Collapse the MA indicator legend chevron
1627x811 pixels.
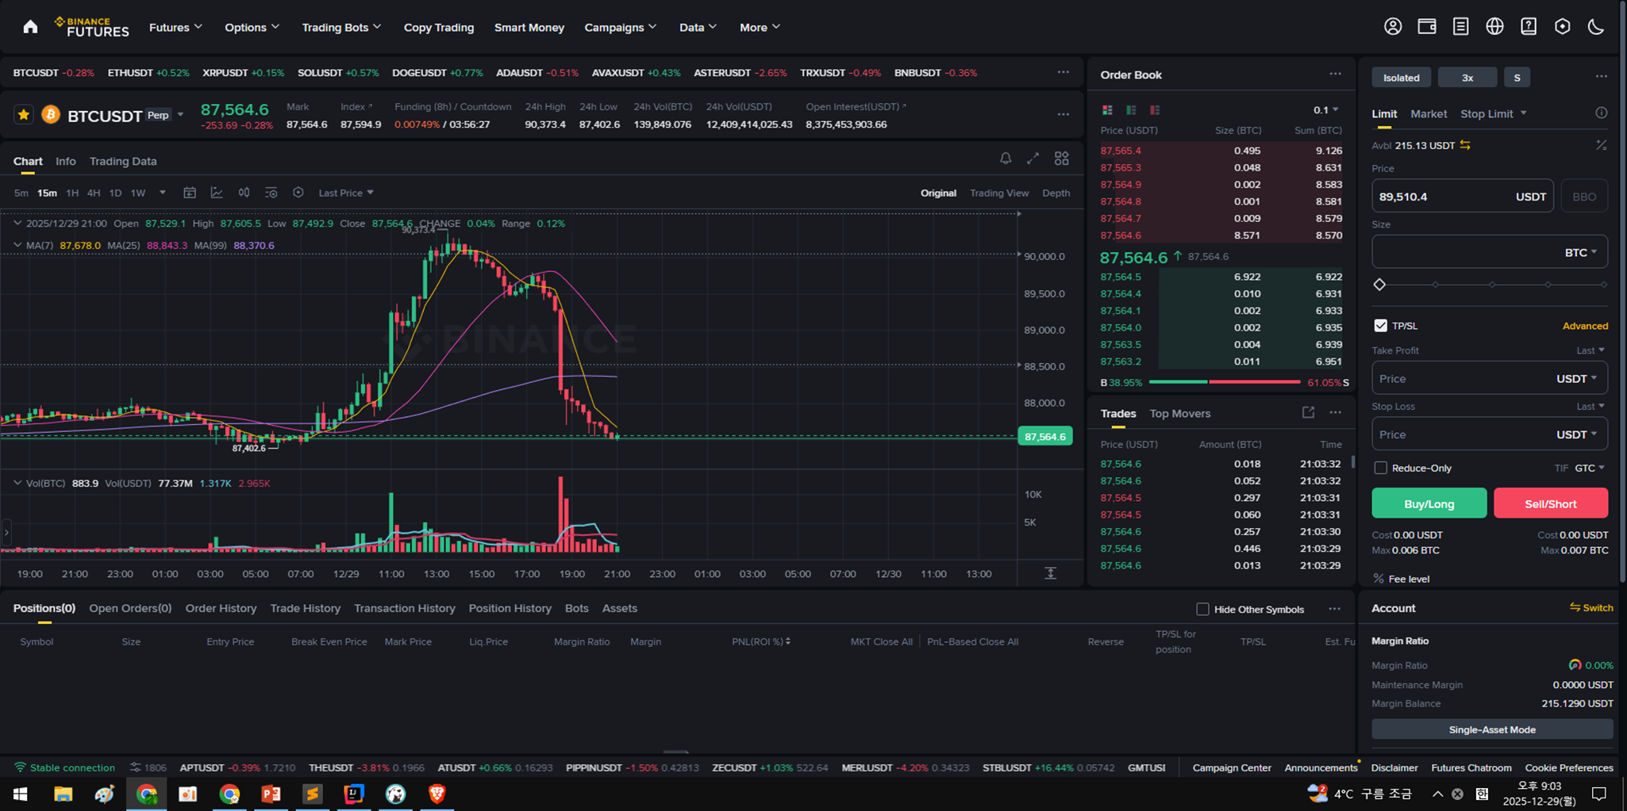coord(17,245)
